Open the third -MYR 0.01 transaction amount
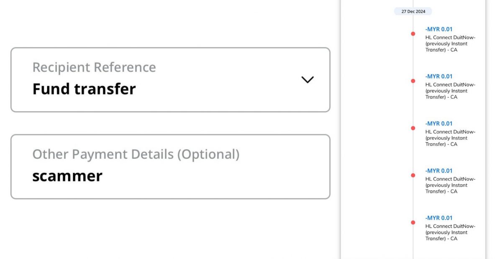This screenshot has width=502, height=259. [439, 124]
